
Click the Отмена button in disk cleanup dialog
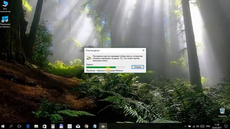point(138,67)
